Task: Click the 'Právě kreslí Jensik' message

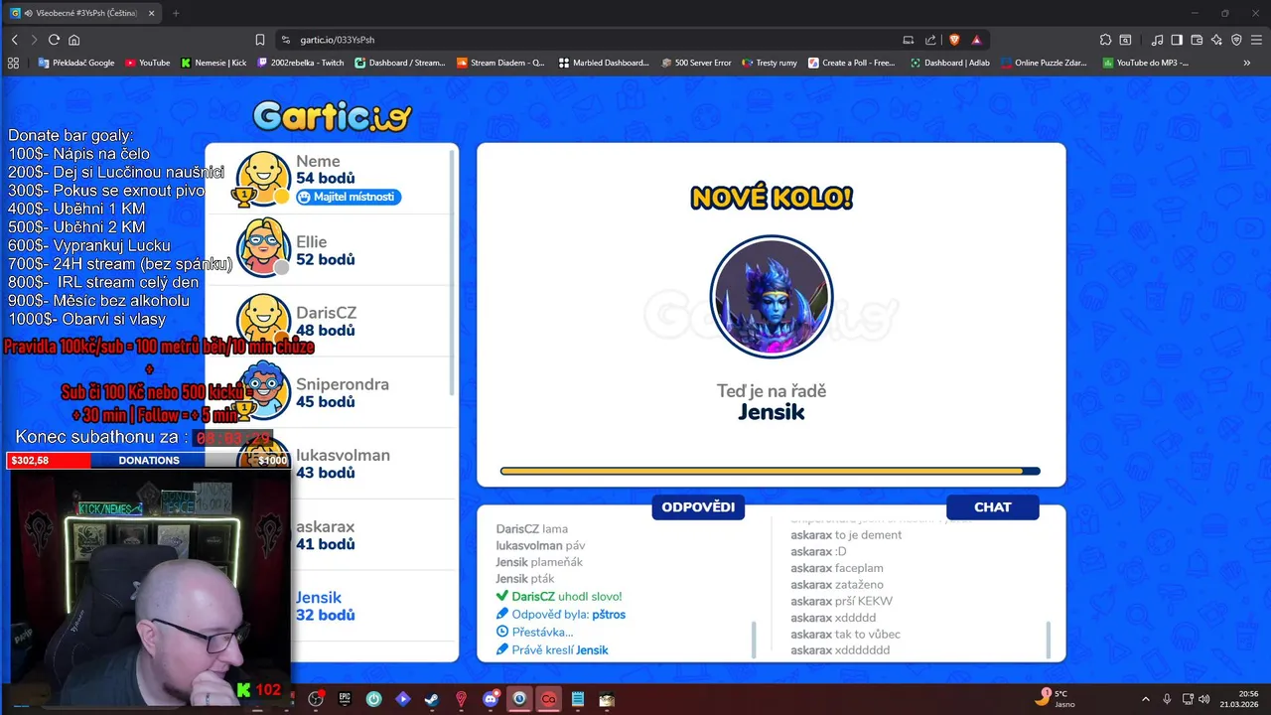Action: pyautogui.click(x=552, y=650)
